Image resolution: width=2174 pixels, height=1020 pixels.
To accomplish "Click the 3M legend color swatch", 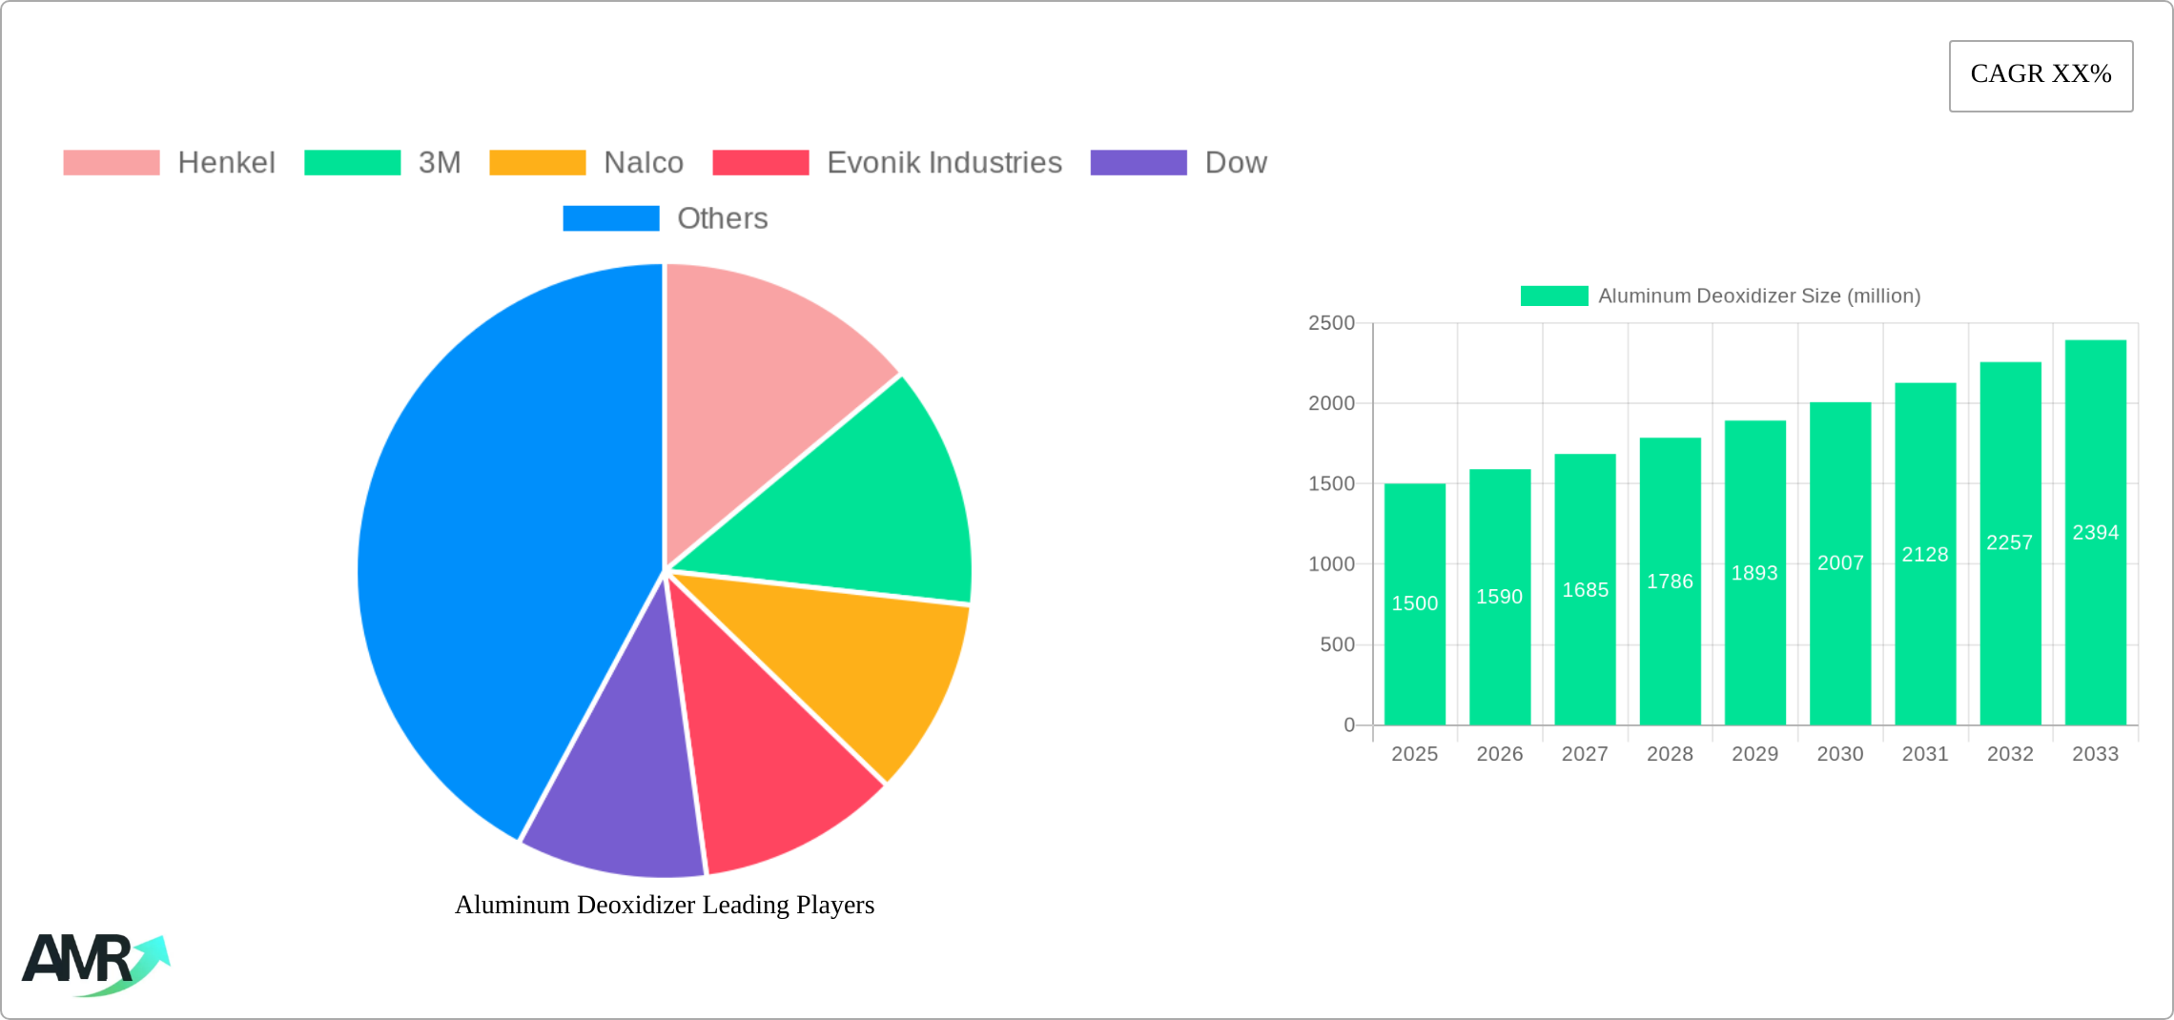I will click(x=352, y=163).
